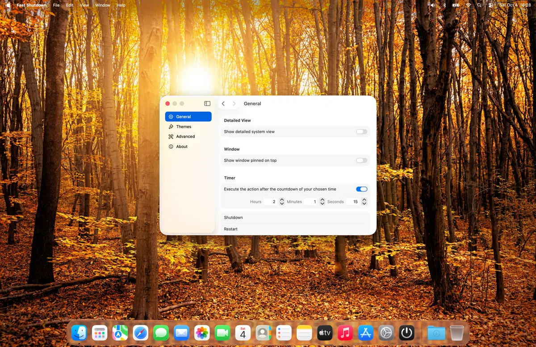Toggle the sidebar panel icon

(207, 104)
